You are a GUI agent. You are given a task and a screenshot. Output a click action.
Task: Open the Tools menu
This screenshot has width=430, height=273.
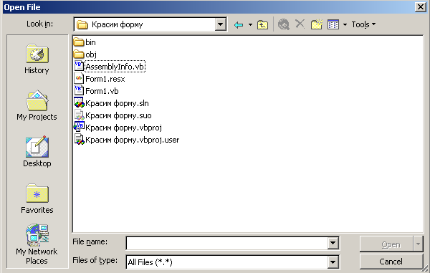[x=363, y=24]
